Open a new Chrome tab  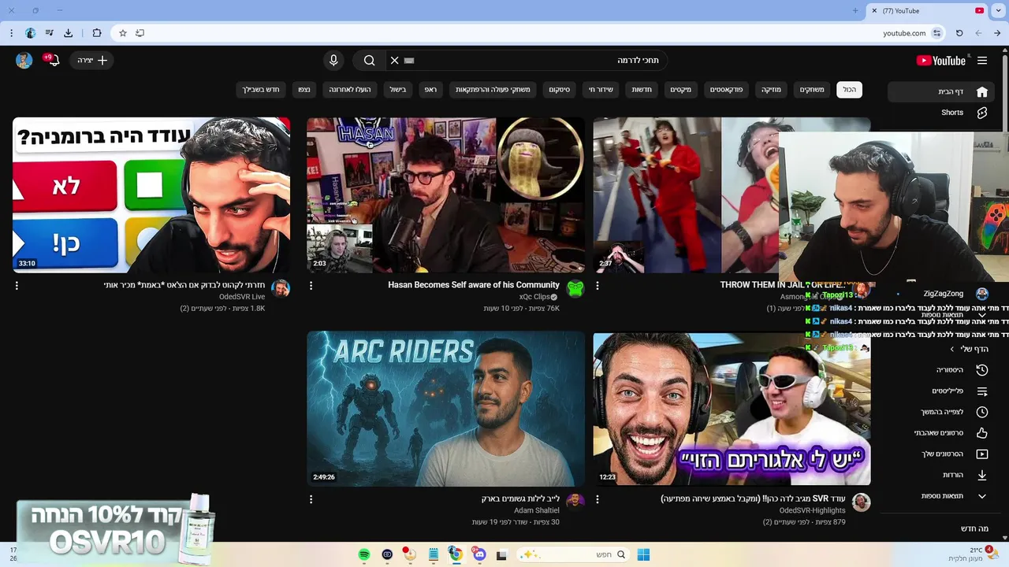(x=855, y=11)
